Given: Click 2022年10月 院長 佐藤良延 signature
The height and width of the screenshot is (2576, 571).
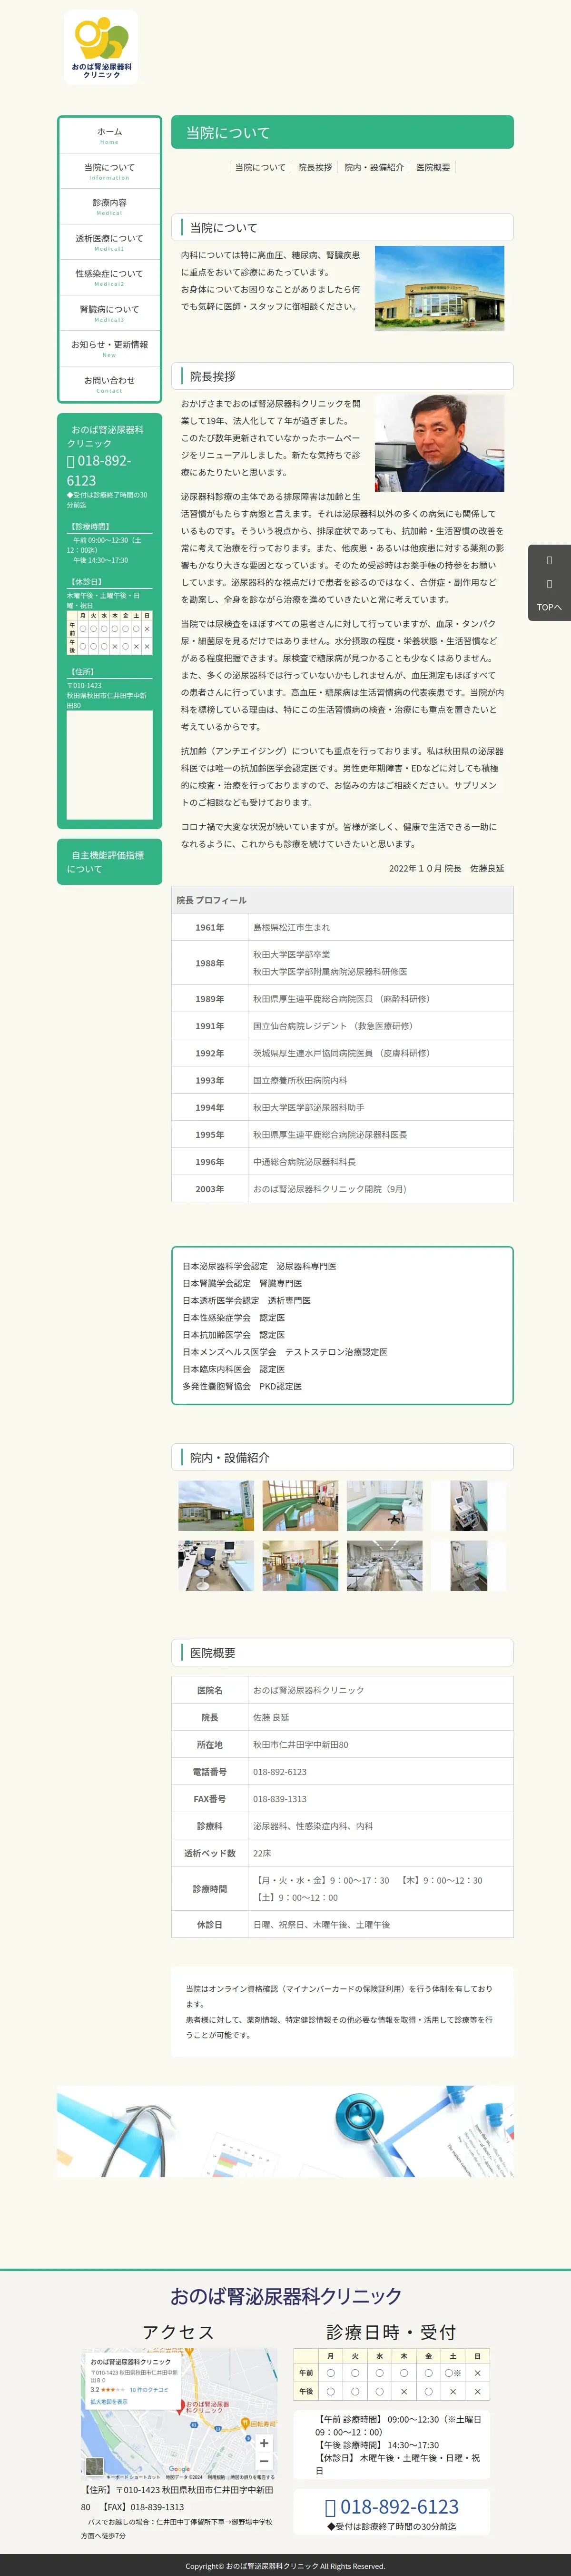Looking at the screenshot, I should click(x=446, y=868).
